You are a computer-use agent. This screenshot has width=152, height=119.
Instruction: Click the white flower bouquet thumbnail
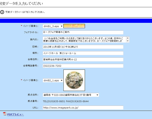[x=74, y=80]
